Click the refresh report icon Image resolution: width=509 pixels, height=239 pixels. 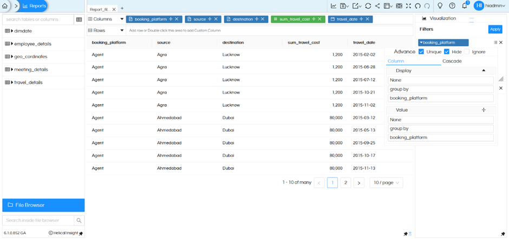coord(368,6)
